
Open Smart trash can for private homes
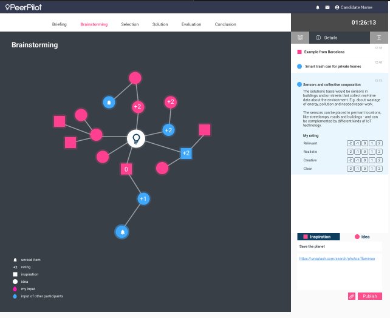340,66
